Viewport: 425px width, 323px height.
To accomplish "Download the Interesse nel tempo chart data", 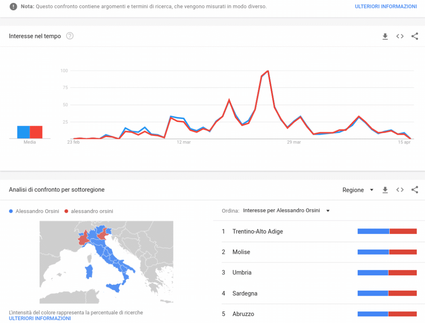I will coord(385,36).
